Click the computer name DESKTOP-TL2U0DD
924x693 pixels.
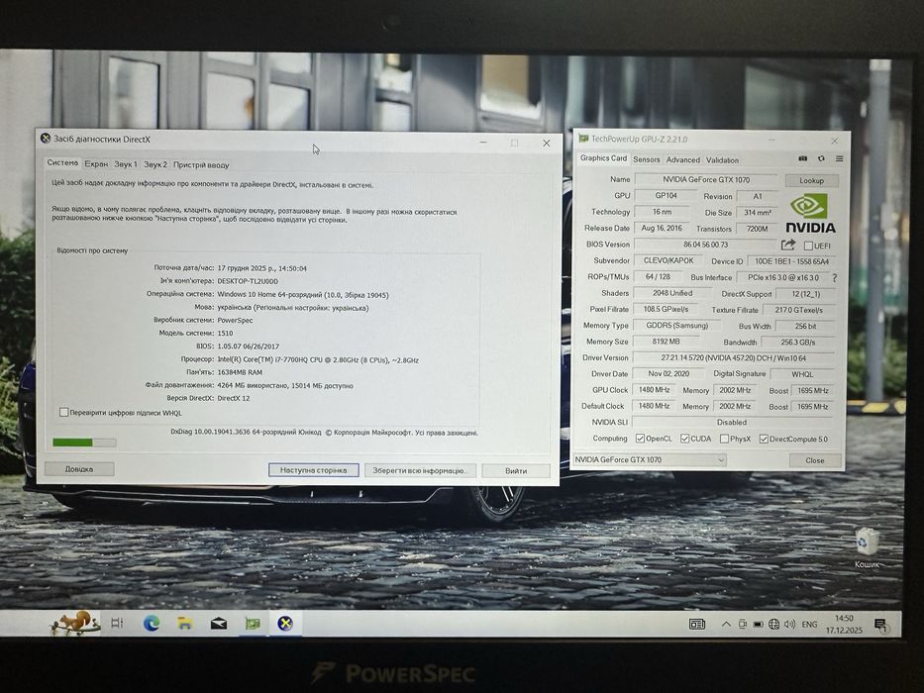[x=248, y=281]
